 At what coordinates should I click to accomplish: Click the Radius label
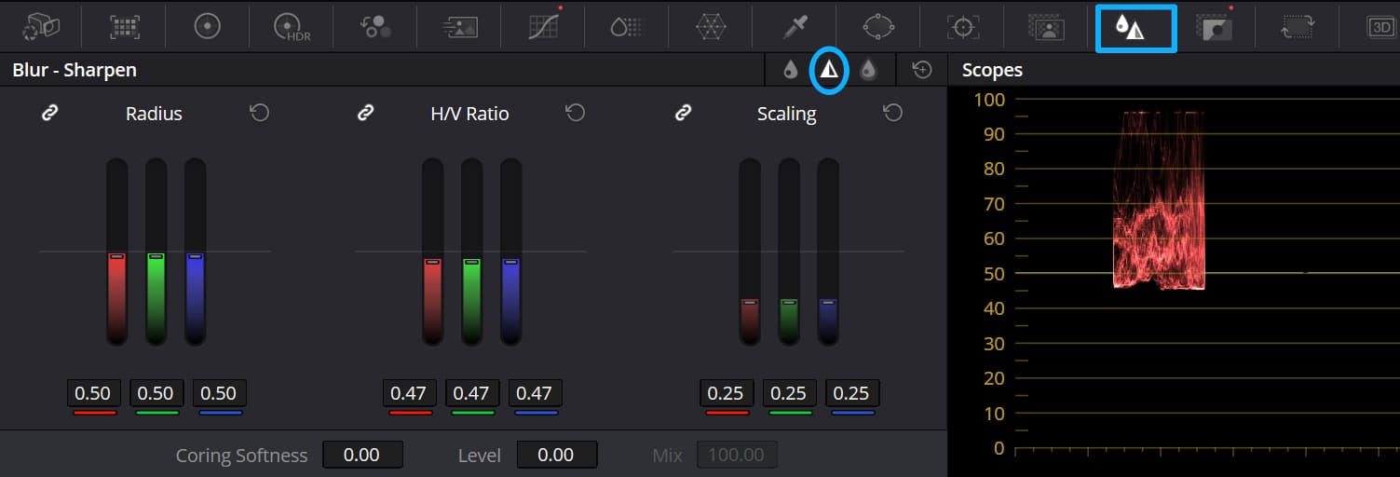click(x=154, y=114)
